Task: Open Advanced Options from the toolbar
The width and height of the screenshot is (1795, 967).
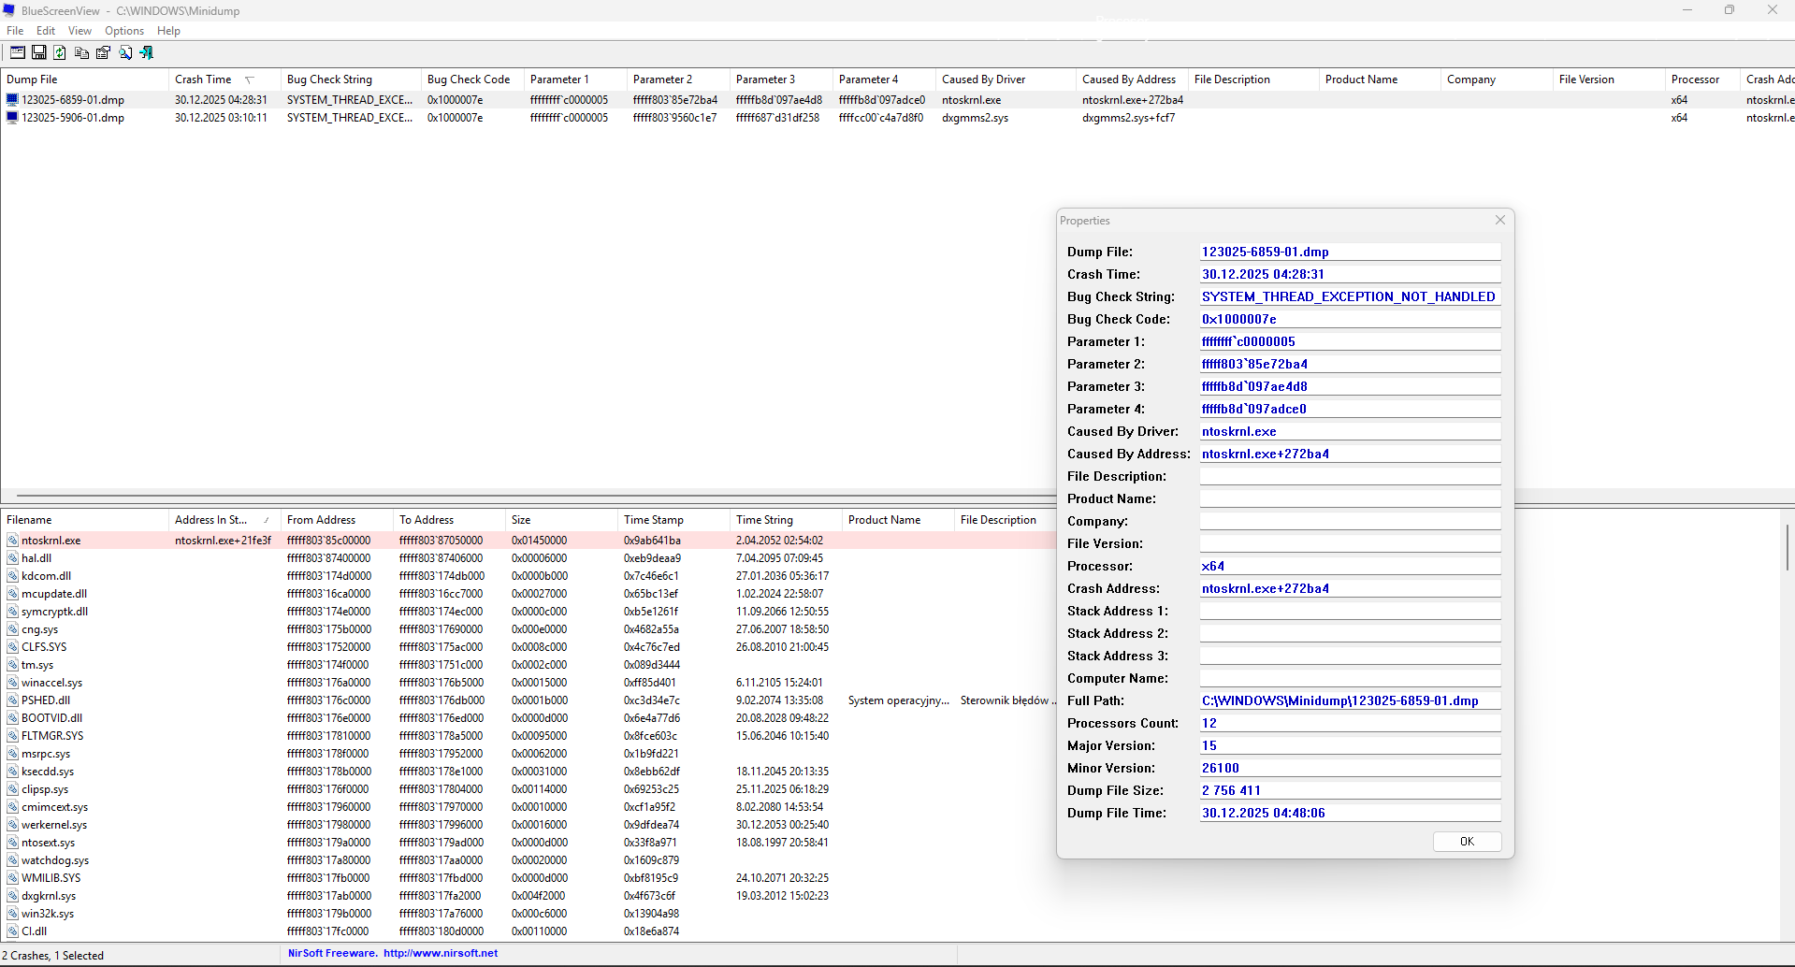Action: pos(18,53)
